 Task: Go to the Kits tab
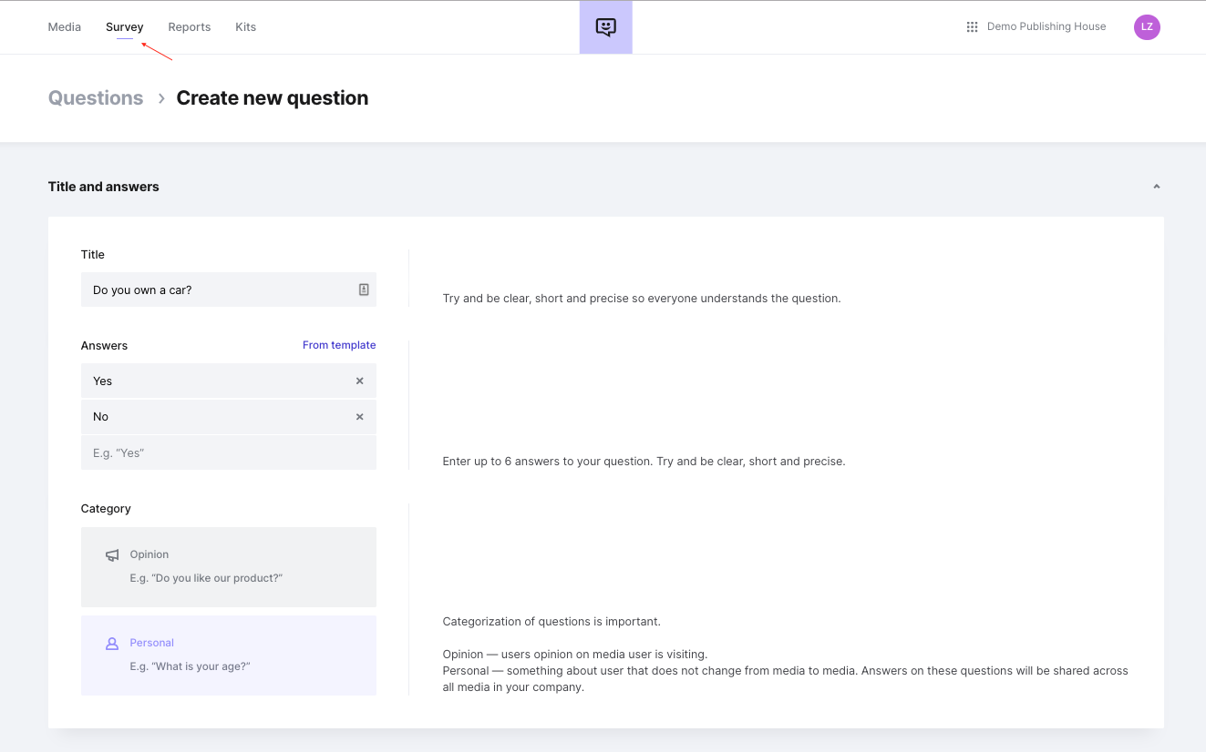245,27
